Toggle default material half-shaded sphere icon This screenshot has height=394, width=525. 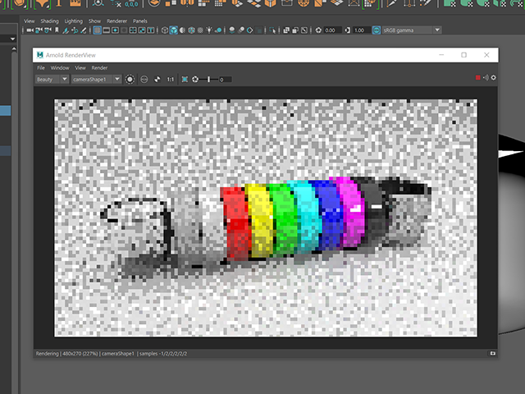[182, 30]
